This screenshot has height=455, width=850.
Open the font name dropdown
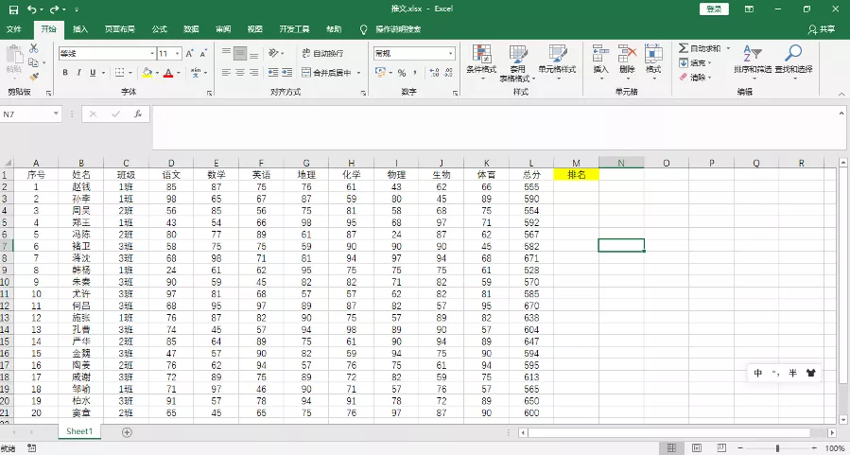tap(151, 54)
